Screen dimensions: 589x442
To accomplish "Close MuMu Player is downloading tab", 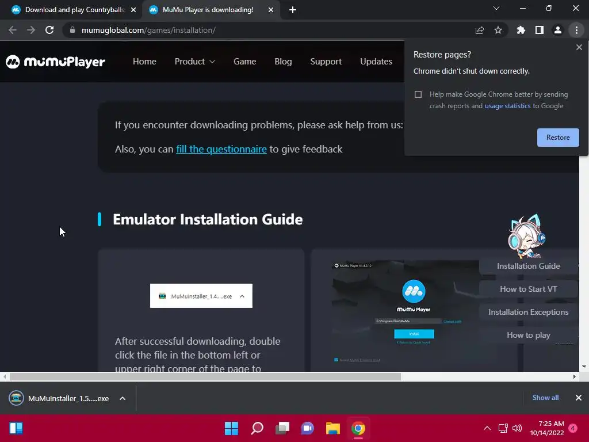I will pyautogui.click(x=271, y=10).
